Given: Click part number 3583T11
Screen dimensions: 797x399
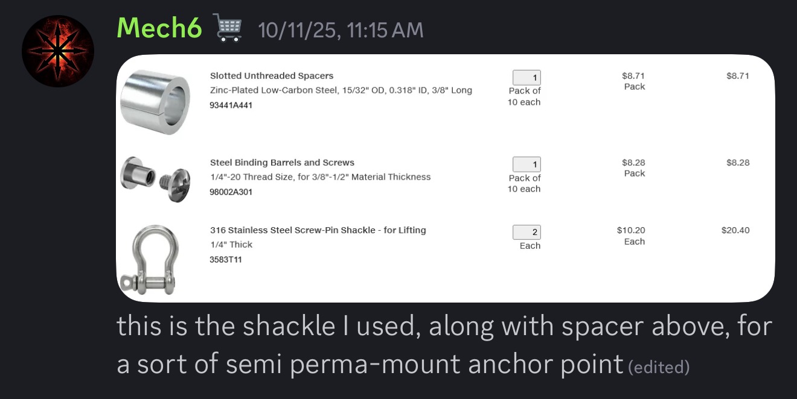Looking at the screenshot, I should point(226,260).
